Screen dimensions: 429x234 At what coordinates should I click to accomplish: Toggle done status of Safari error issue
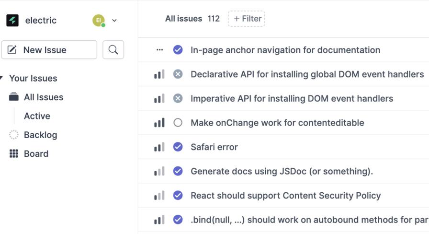pos(178,147)
